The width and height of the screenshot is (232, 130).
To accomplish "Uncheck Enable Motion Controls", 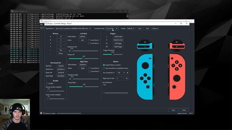I will [x=104, y=65].
